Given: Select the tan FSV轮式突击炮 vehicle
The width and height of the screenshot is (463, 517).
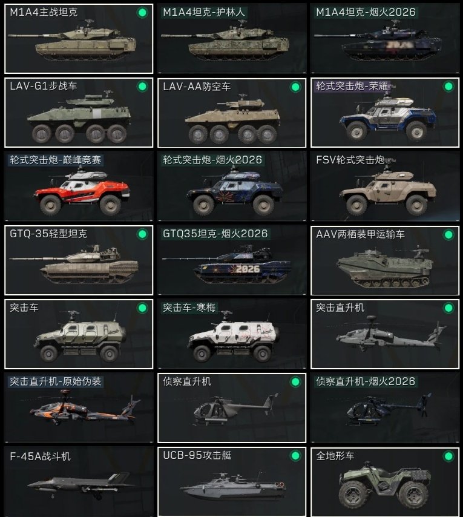Looking at the screenshot, I should pos(385,186).
